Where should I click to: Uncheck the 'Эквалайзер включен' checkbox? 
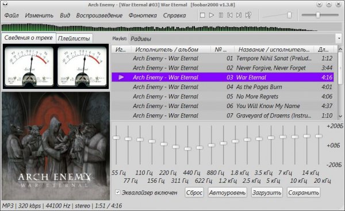pos(117,192)
